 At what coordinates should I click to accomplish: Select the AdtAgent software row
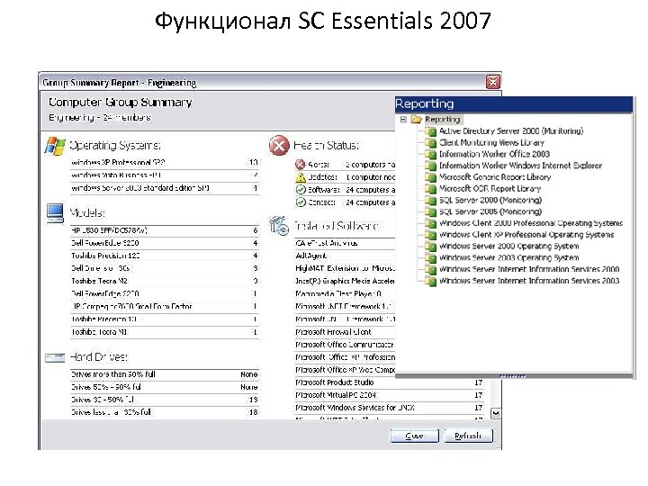coord(345,256)
